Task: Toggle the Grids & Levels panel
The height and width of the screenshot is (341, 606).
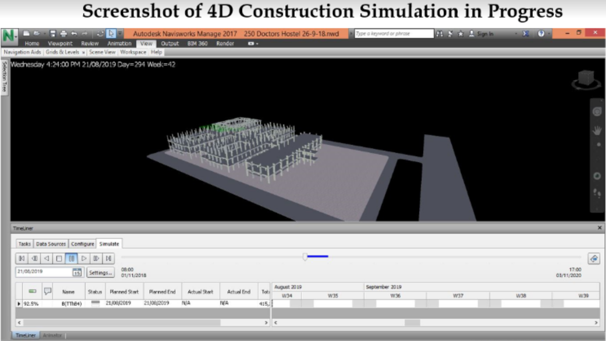Action: [x=62, y=51]
